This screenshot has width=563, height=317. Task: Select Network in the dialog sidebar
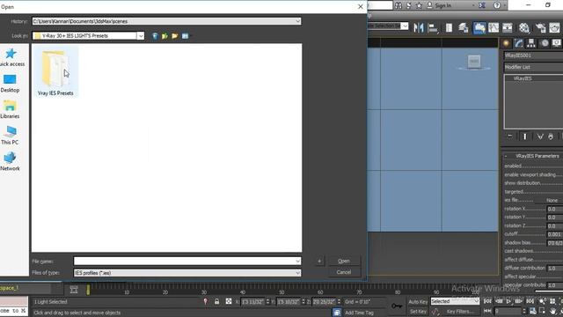point(10,161)
